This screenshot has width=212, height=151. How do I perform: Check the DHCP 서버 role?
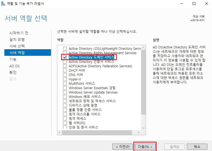65,70
